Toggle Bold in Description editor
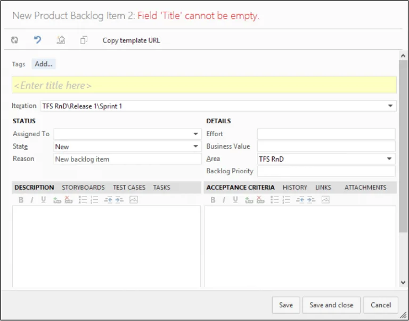 [x=21, y=200]
